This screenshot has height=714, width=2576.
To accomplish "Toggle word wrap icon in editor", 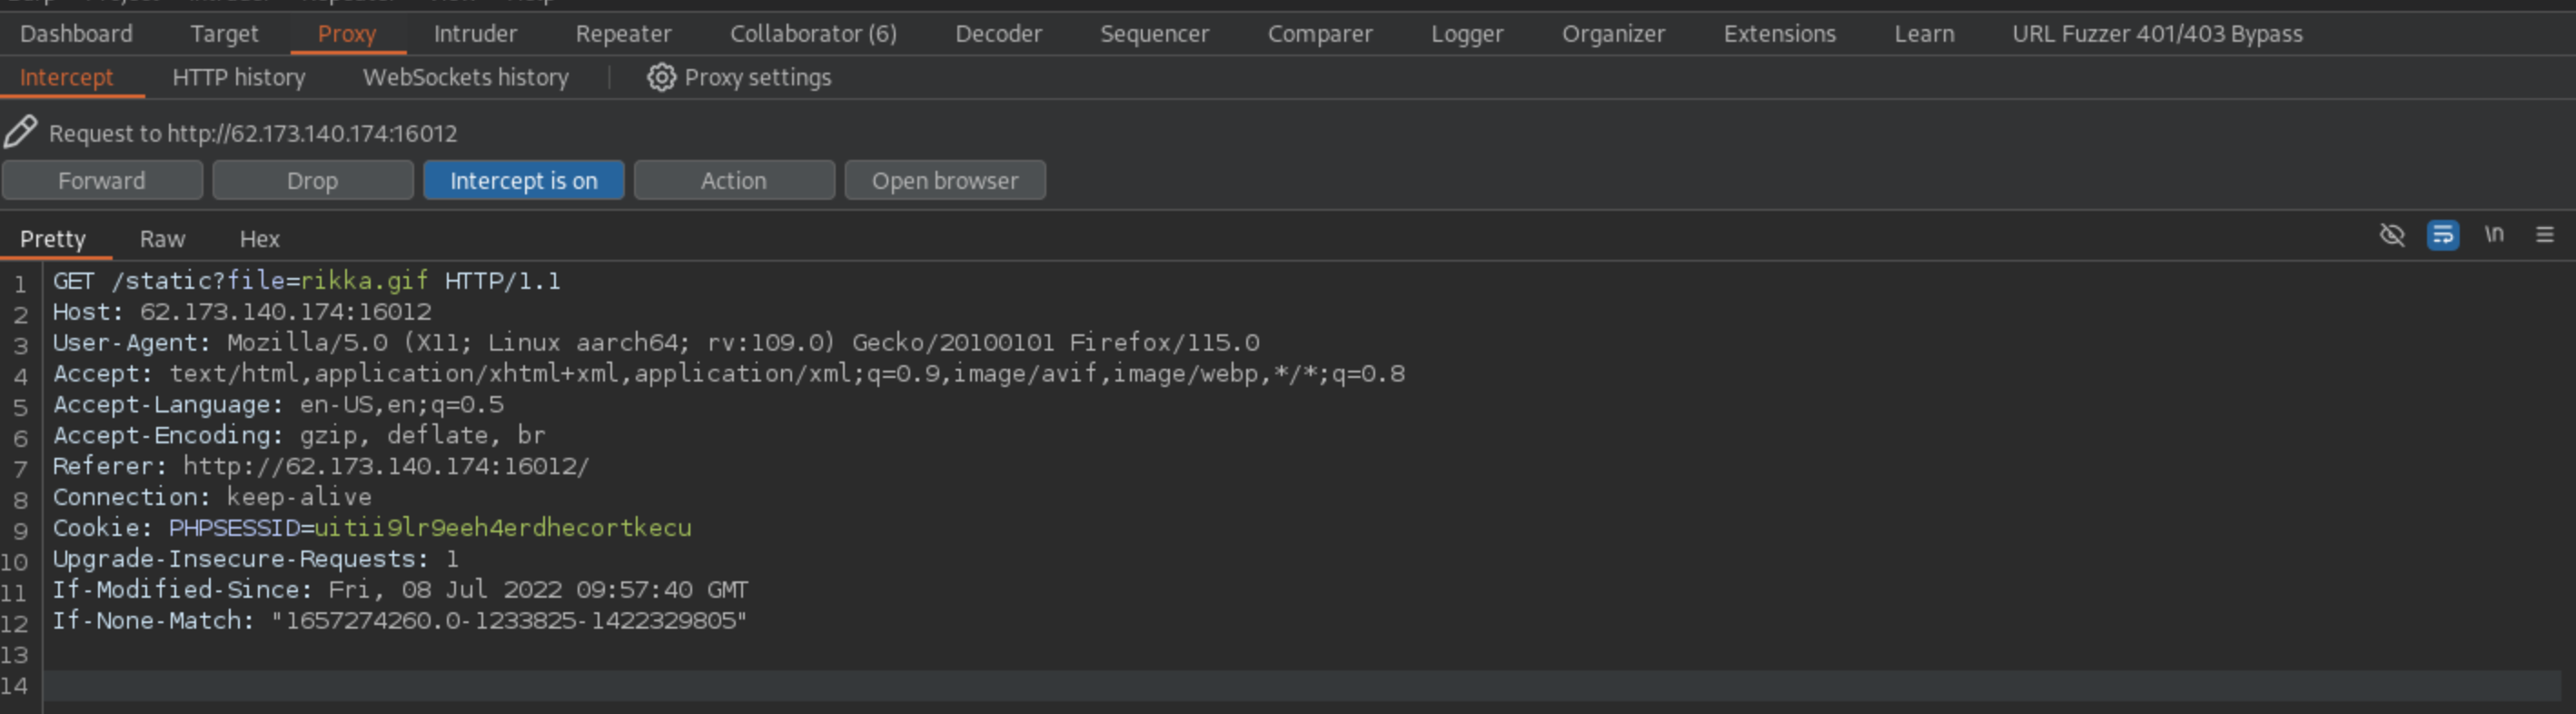I will (x=2442, y=235).
